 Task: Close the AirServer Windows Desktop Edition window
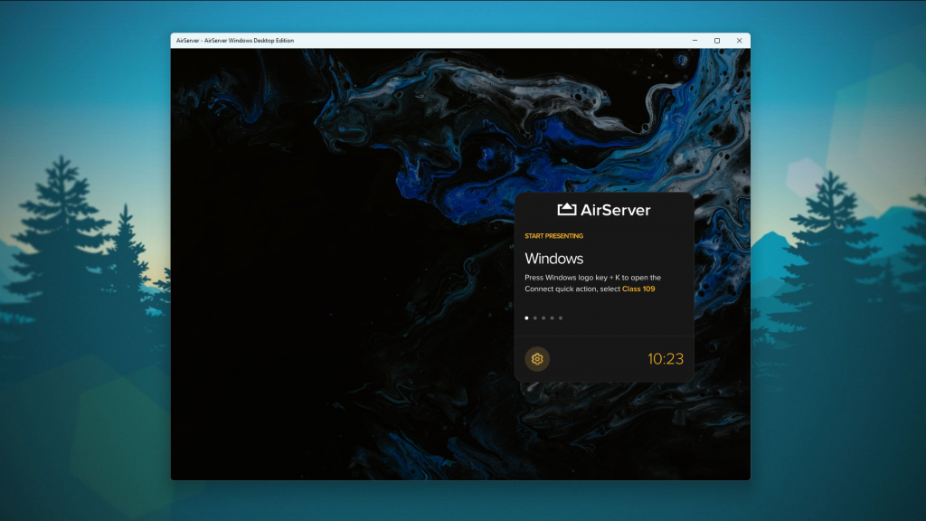(x=739, y=41)
